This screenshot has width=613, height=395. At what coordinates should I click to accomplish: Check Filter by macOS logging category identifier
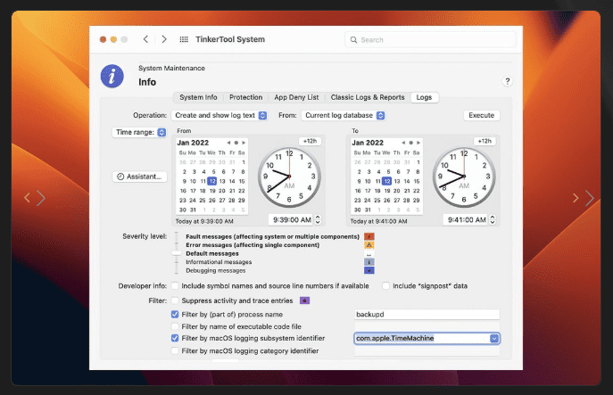point(175,350)
